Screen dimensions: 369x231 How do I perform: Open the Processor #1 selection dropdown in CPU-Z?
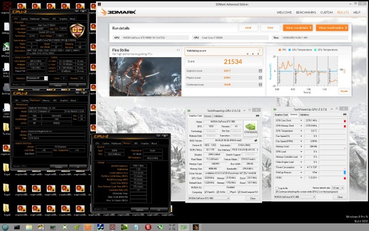click(x=37, y=78)
